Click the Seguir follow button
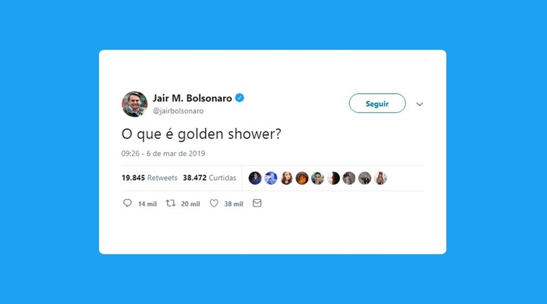Screen dimensions: 547x304 click(x=377, y=103)
